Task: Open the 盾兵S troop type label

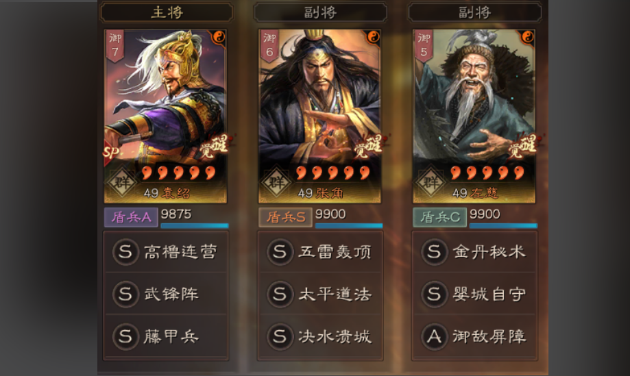Action: (x=285, y=217)
